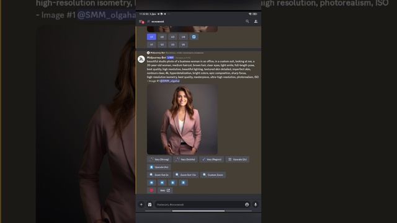The height and width of the screenshot is (223, 397).
Task: Click the blue re-roll refresh icon button
Action: pos(194,37)
